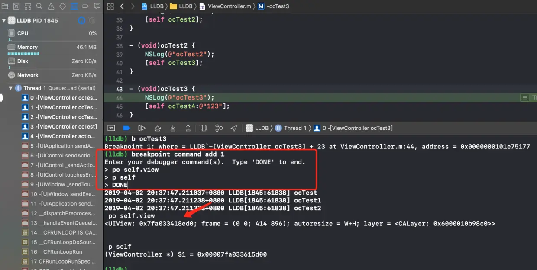Toggle the breakpoint activation in debug bar
The height and width of the screenshot is (270, 537).
click(x=126, y=128)
